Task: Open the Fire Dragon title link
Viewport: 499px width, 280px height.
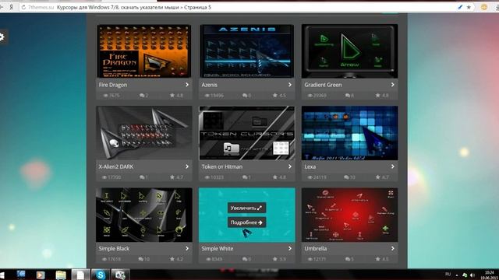Action: click(112, 85)
